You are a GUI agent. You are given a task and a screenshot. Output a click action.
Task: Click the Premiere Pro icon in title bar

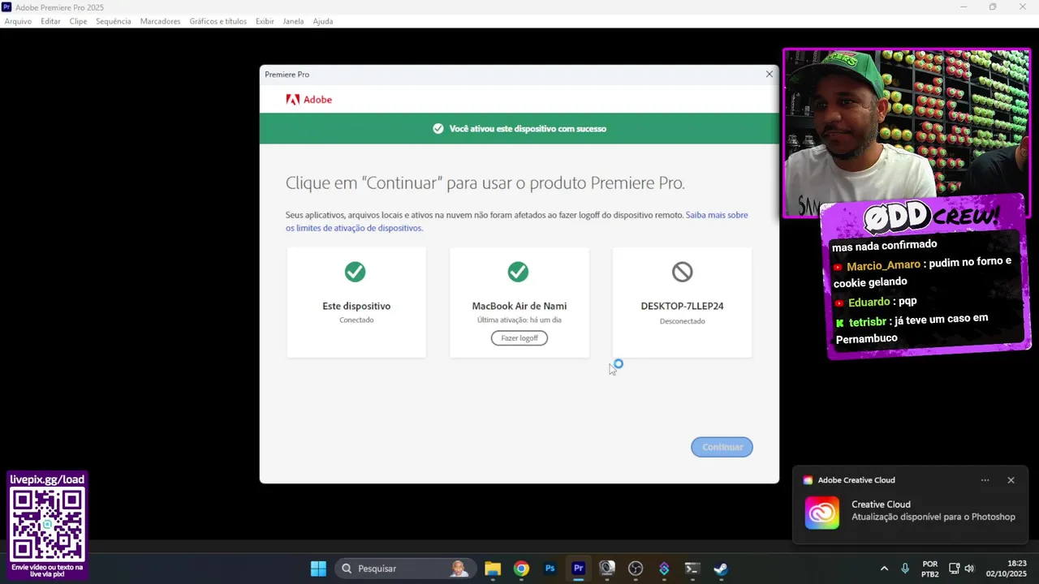pos(6,7)
